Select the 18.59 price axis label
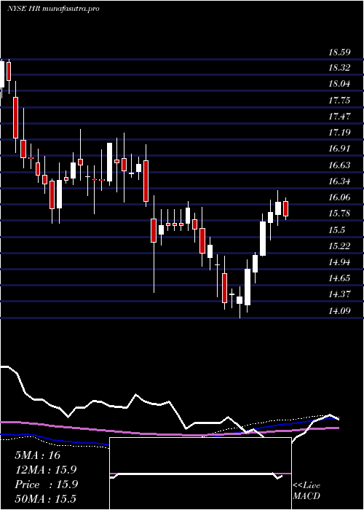 click(340, 52)
